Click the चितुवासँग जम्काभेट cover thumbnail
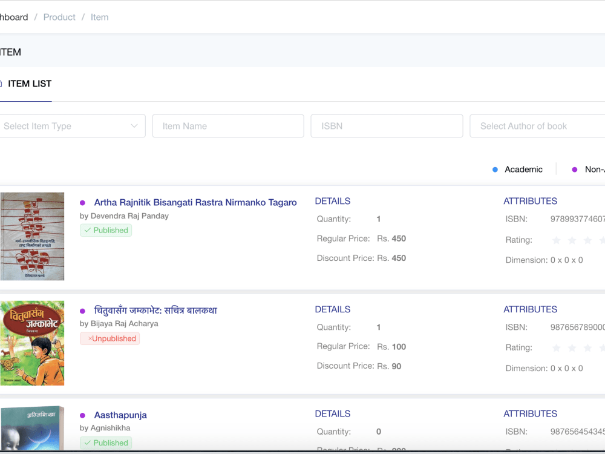This screenshot has height=454, width=605. [32, 343]
